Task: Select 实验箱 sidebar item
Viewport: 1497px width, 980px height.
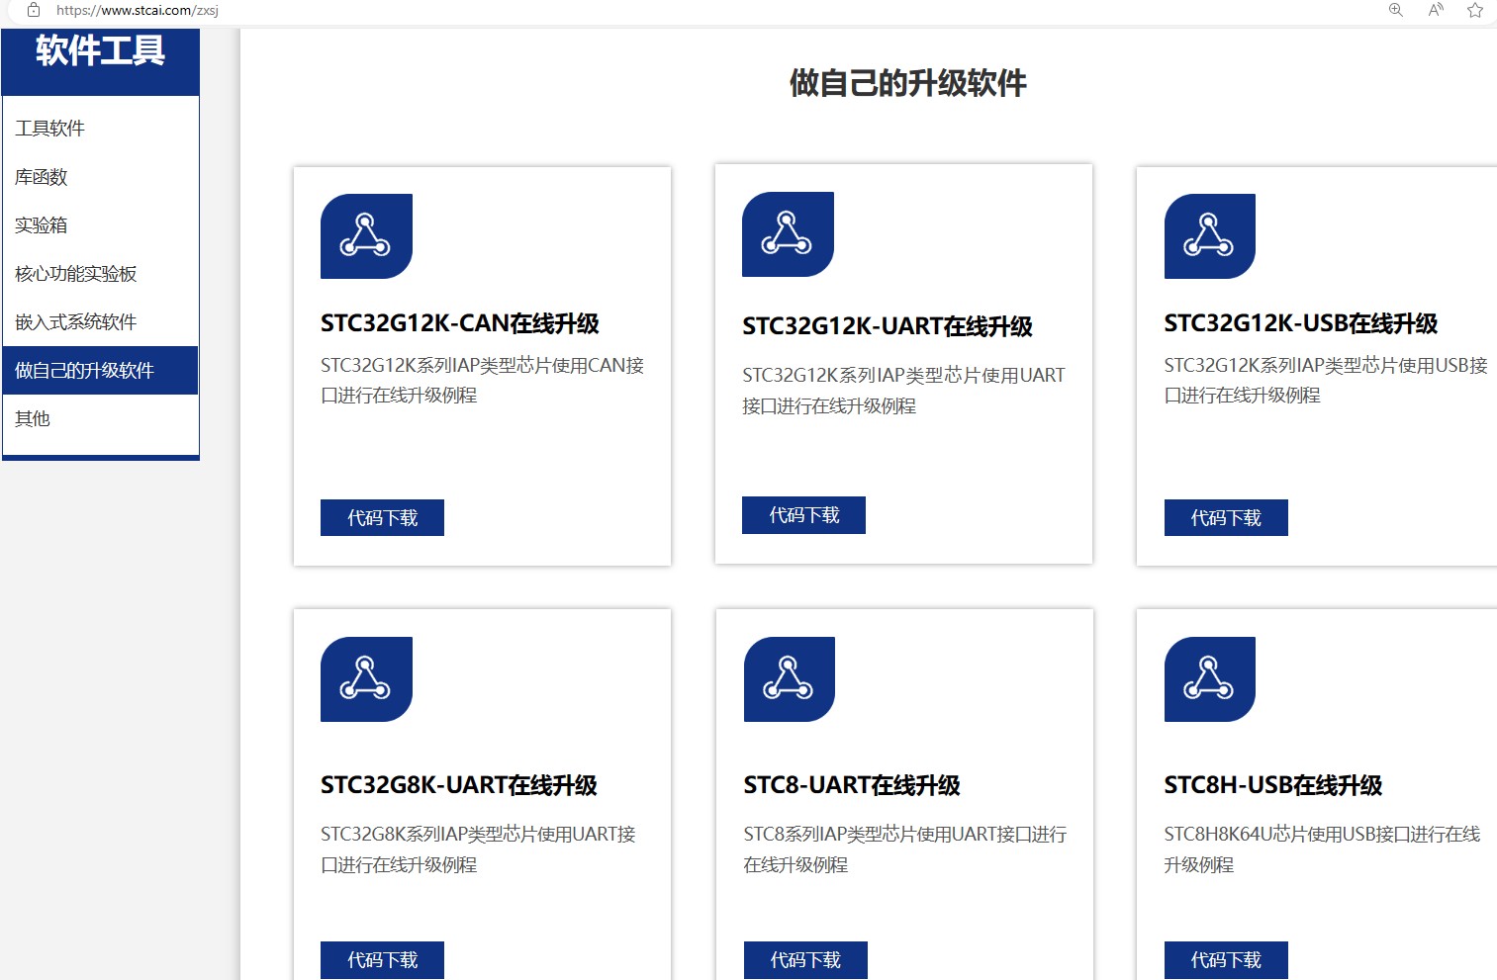Action: 101,225
